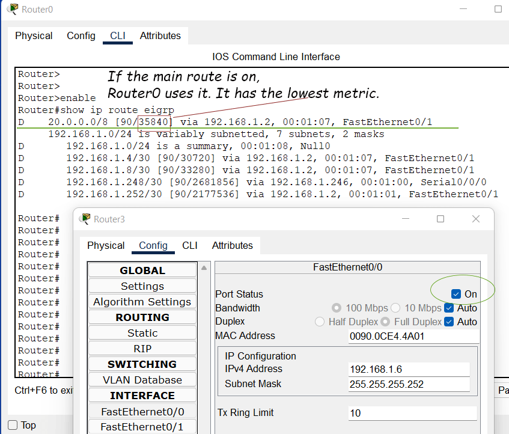Open RIP routing configuration
Image resolution: width=509 pixels, height=434 pixels.
pyautogui.click(x=142, y=348)
